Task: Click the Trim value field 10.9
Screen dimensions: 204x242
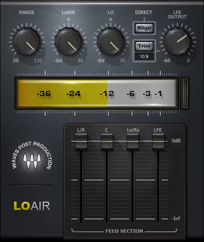Action: pyautogui.click(x=144, y=56)
